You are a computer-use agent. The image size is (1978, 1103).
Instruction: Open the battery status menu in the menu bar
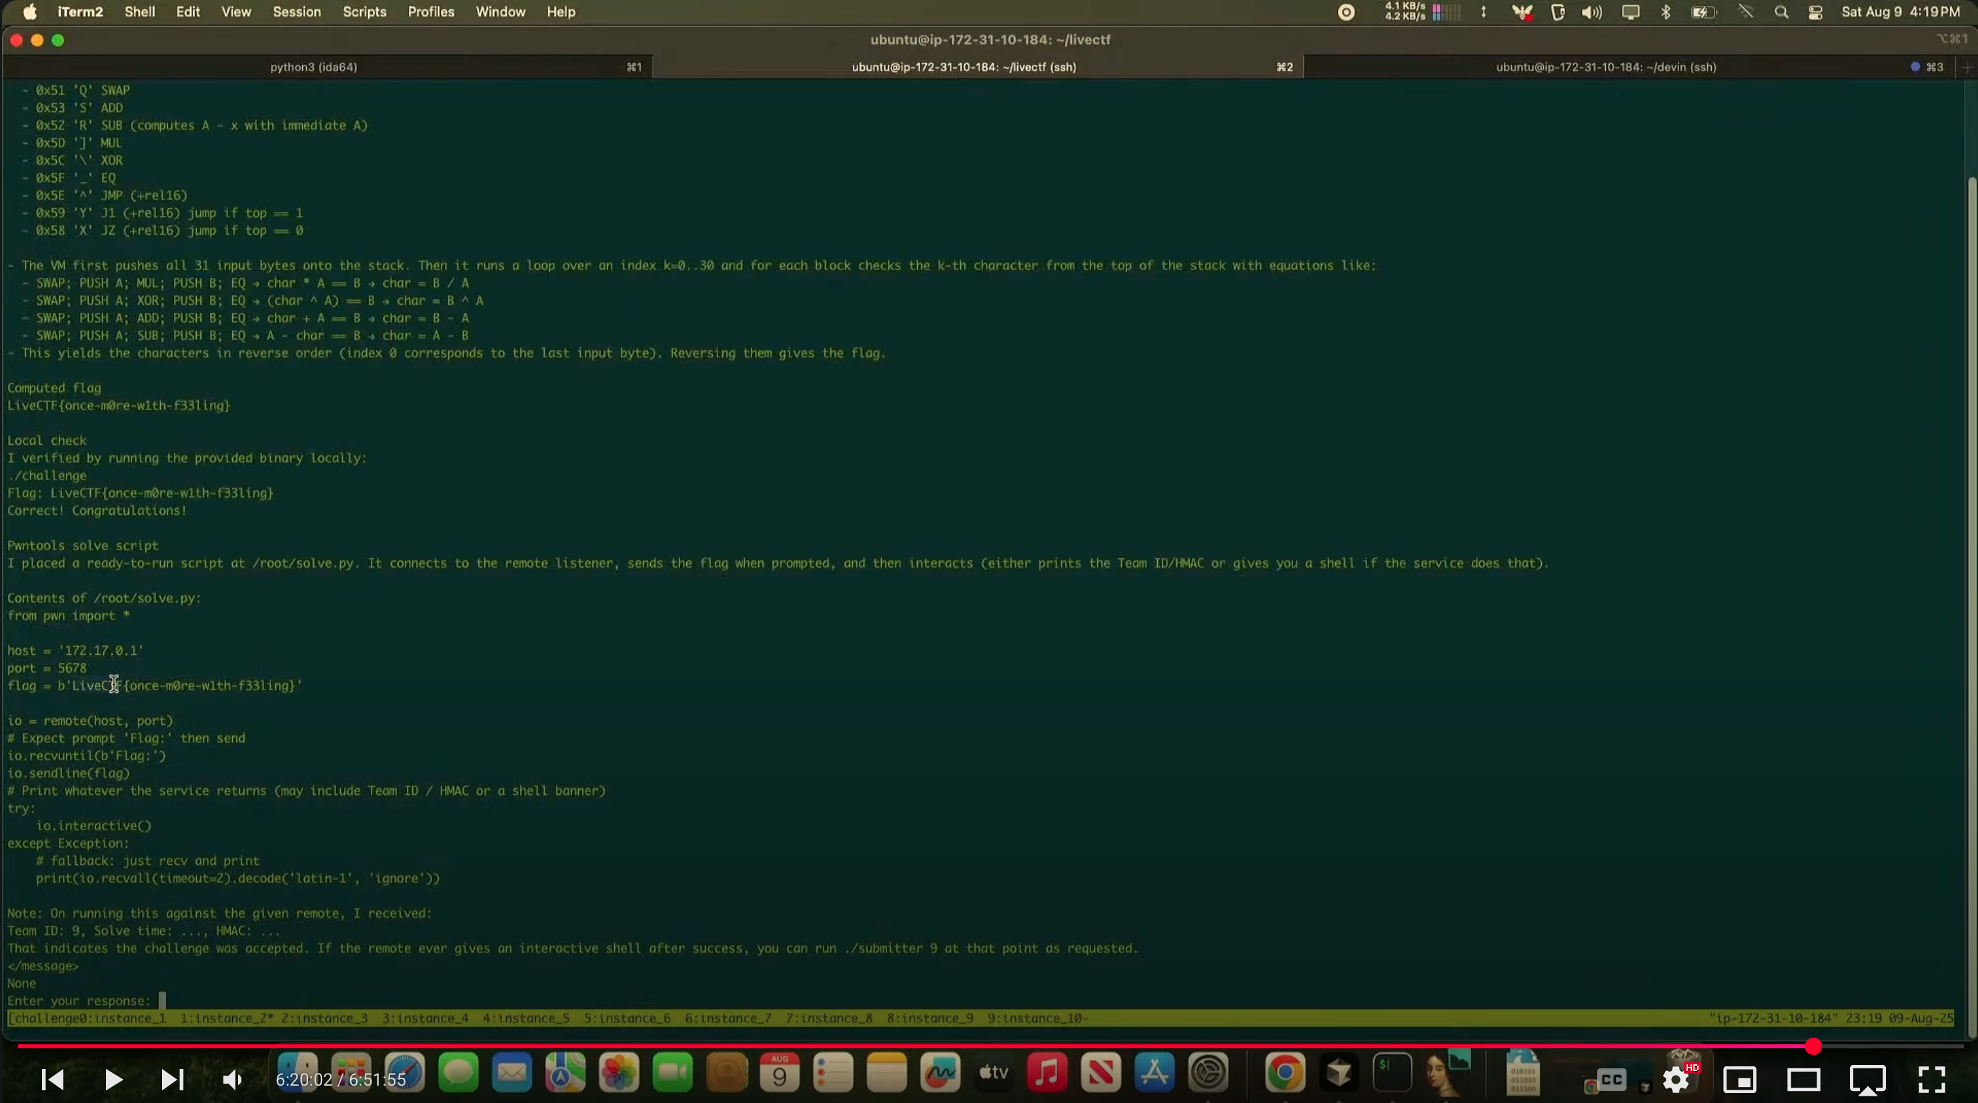point(1704,12)
